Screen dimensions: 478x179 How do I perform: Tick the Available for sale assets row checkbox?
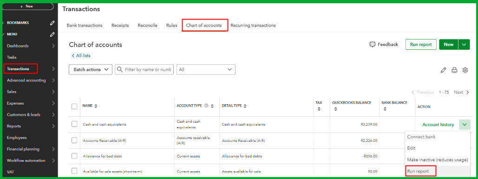tap(74, 171)
